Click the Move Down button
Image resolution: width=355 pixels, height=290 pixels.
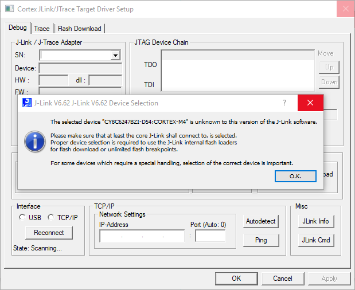point(329,82)
